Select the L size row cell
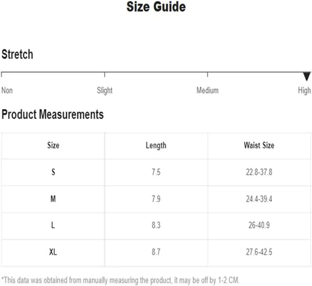This screenshot has width=312, height=286. click(x=53, y=226)
